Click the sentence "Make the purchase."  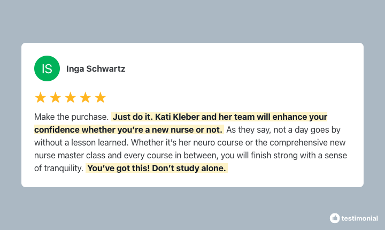click(x=71, y=117)
